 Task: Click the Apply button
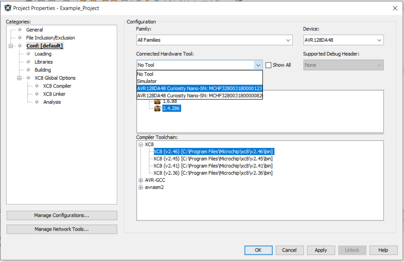tap(321, 250)
